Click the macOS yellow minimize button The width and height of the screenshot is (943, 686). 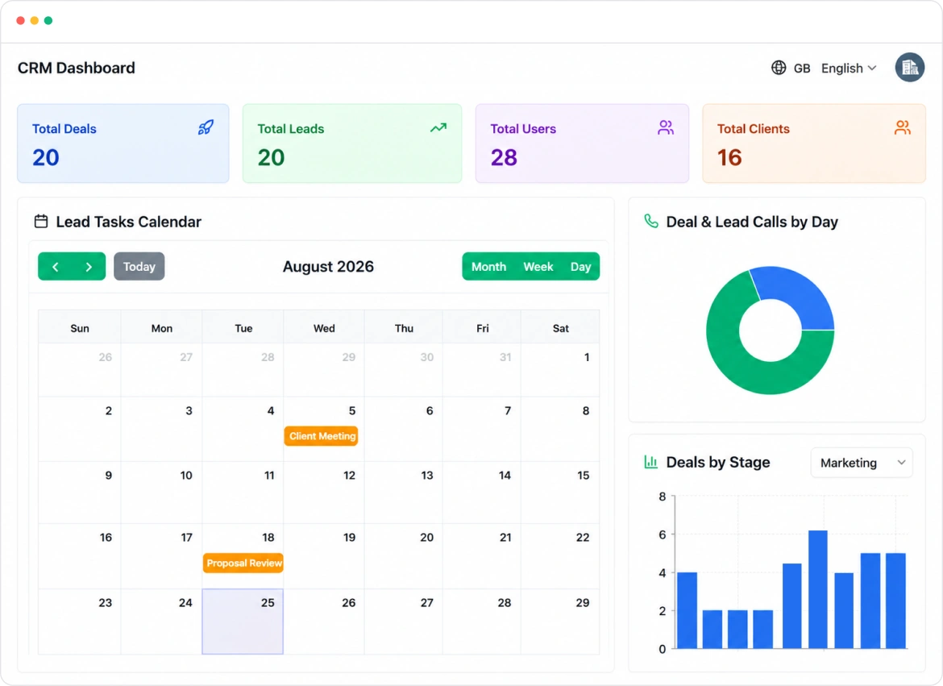click(35, 20)
